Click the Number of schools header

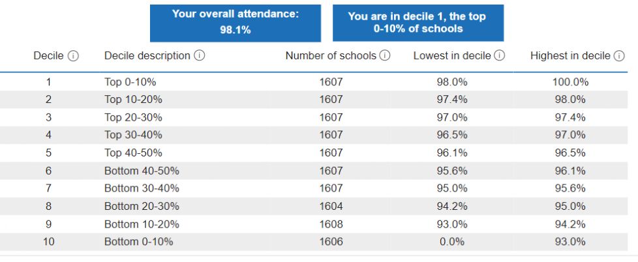(331, 55)
